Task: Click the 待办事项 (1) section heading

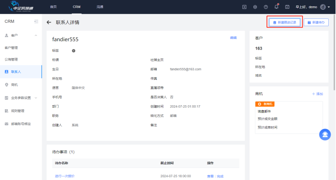Action: 64,152
